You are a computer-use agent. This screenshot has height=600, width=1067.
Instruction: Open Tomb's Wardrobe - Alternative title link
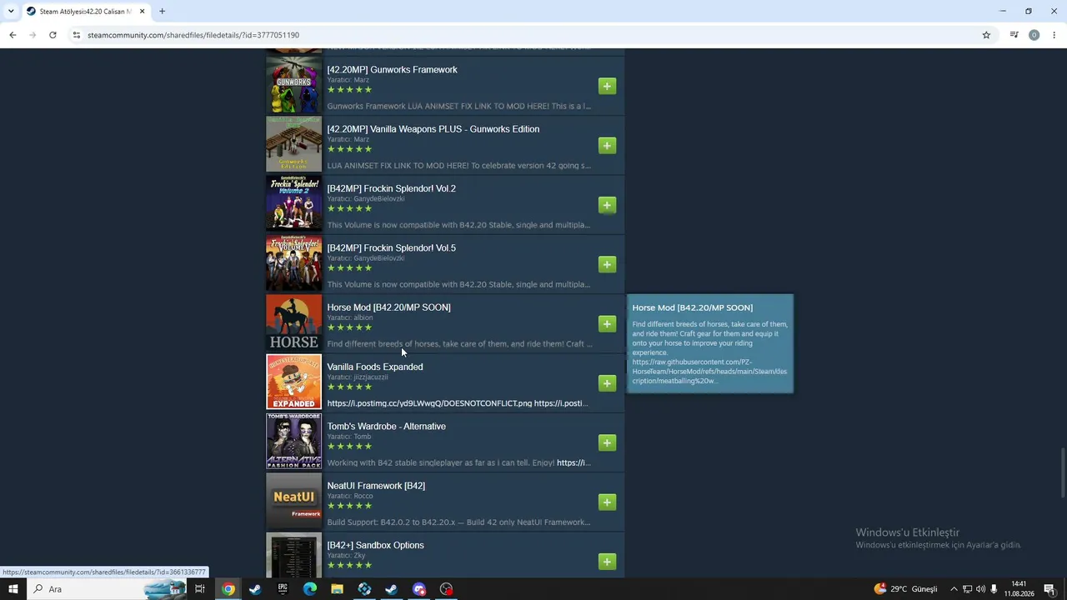point(386,426)
